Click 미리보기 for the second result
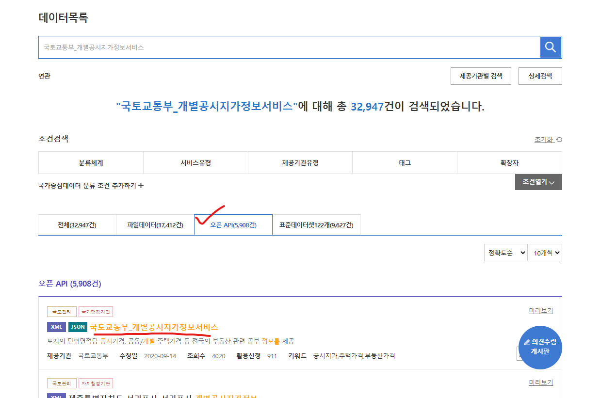601x398 pixels. click(541, 382)
